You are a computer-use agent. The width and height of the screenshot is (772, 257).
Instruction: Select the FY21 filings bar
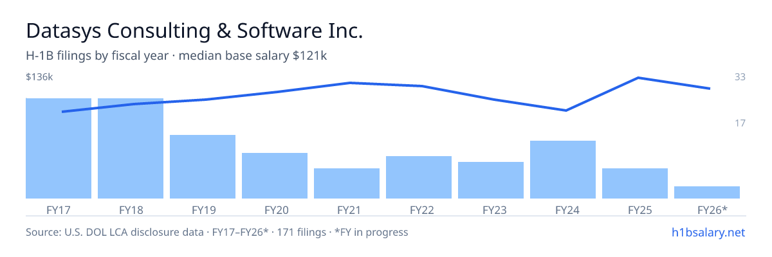click(347, 183)
